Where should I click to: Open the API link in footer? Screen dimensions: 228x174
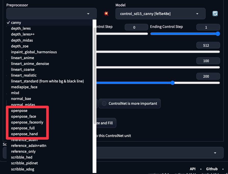193,169
